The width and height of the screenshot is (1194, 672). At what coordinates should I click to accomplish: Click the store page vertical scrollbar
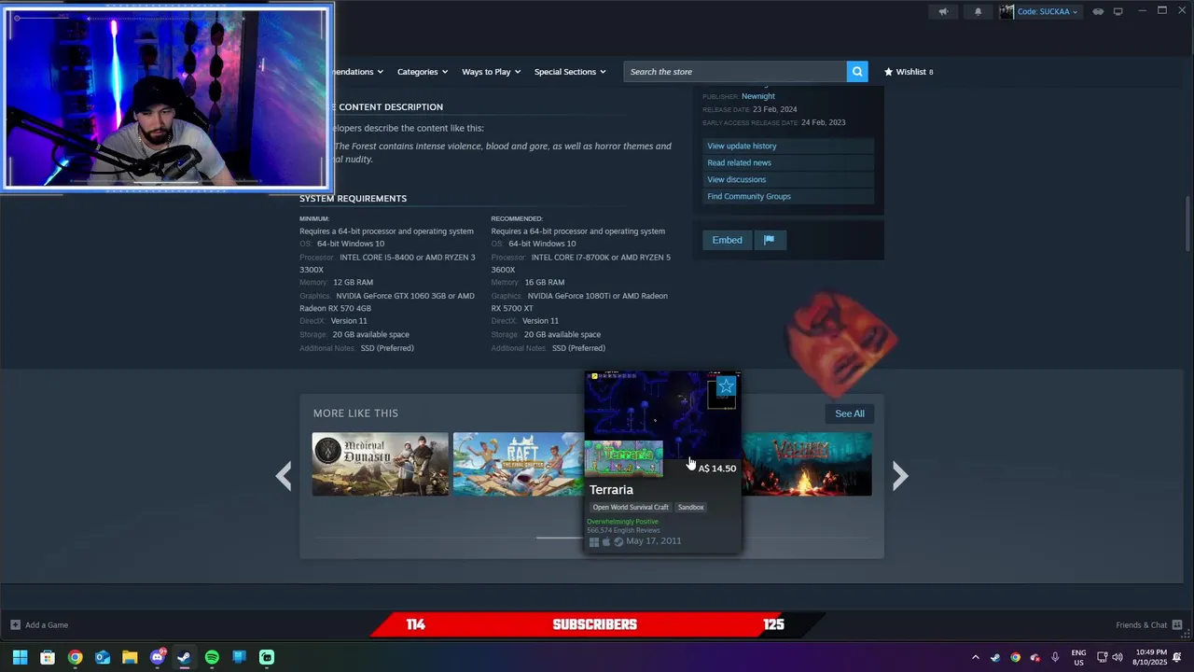point(1187,224)
